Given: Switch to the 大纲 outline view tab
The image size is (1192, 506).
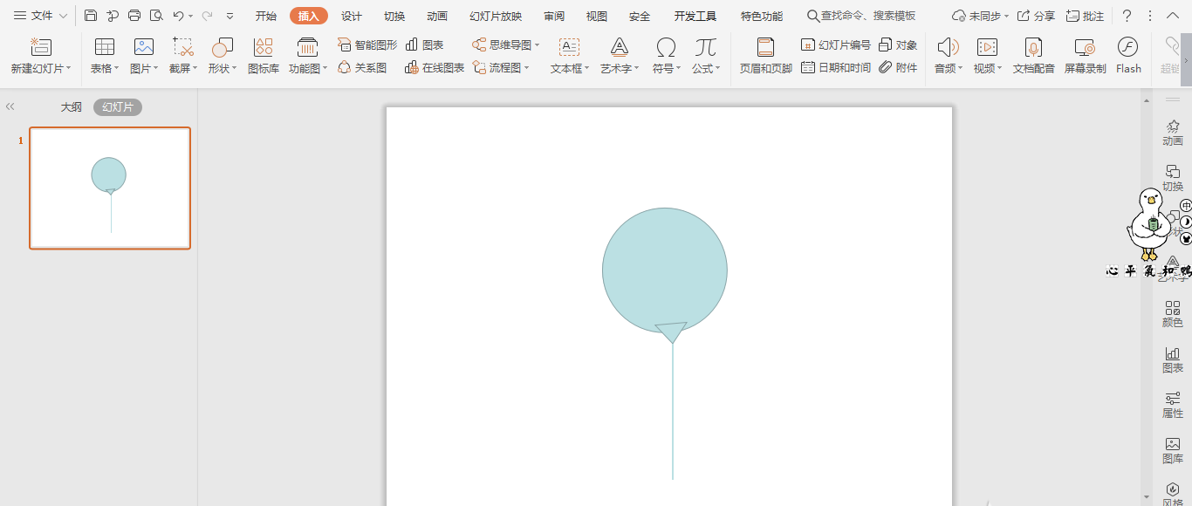Looking at the screenshot, I should [x=71, y=106].
